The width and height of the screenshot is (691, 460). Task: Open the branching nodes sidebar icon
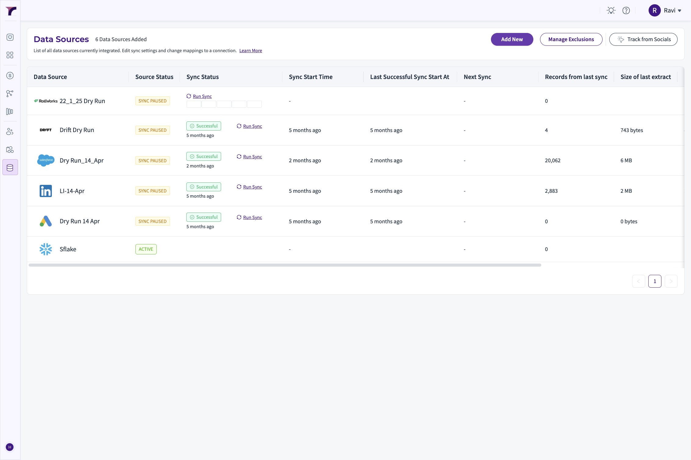10,94
